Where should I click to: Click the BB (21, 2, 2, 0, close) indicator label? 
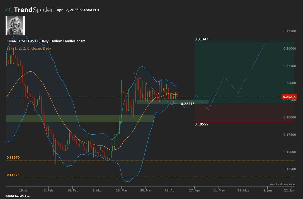click(28, 48)
